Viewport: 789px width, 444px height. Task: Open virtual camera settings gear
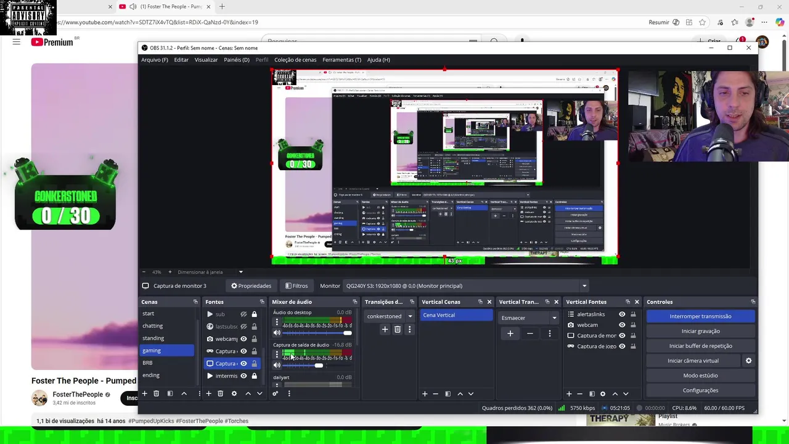point(749,361)
